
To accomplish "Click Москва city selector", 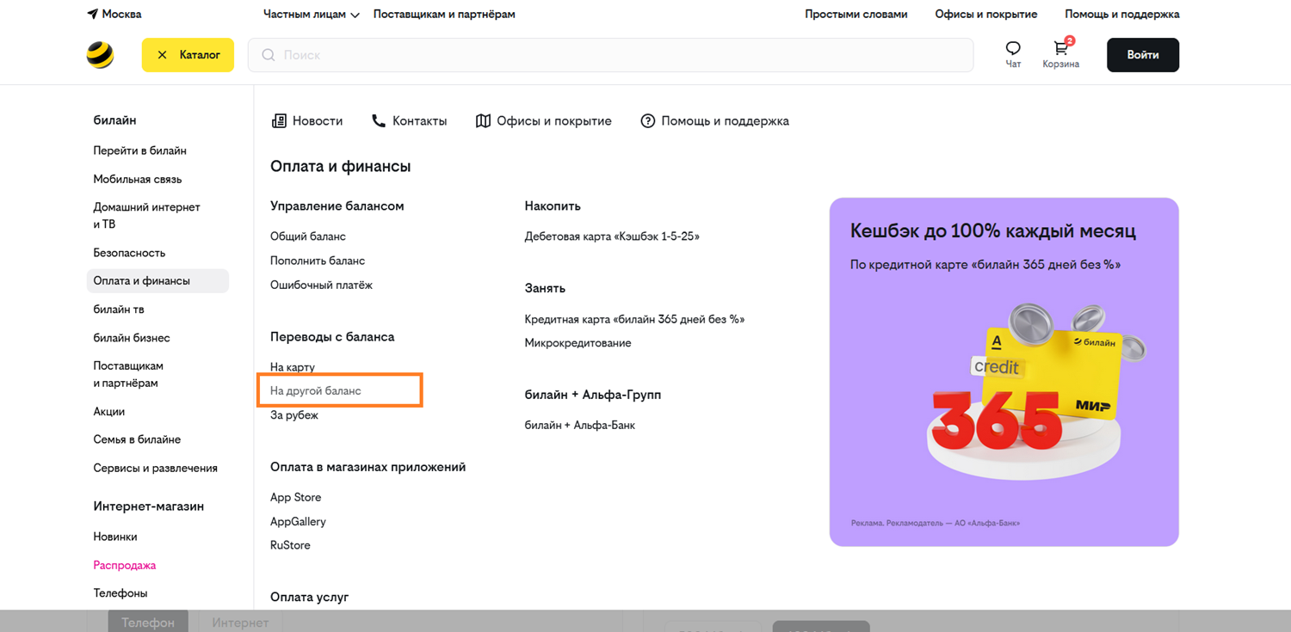I will 114,15.
